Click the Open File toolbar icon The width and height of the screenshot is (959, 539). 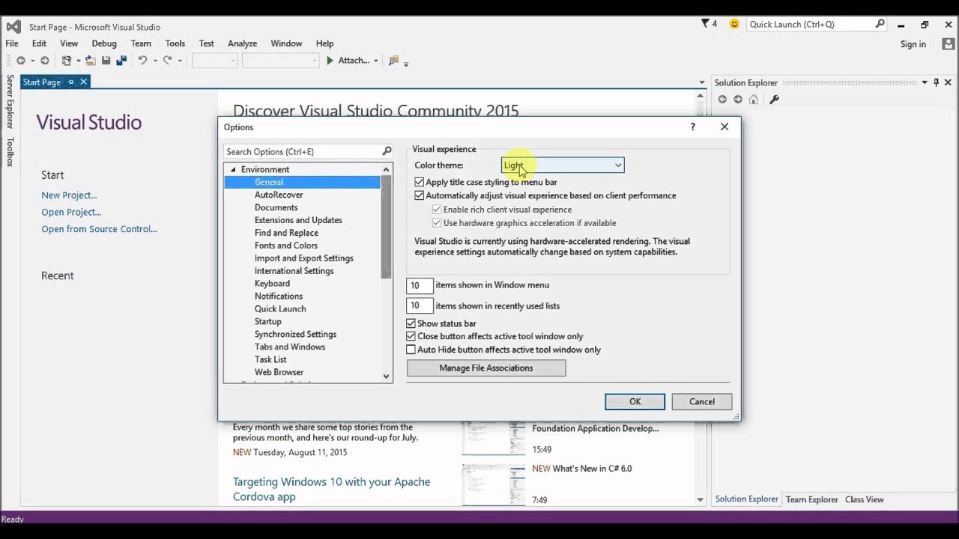(x=91, y=61)
